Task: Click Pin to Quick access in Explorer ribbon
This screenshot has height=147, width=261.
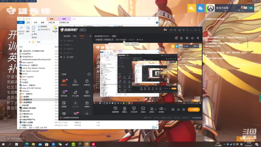Action: pyautogui.click(x=21, y=30)
